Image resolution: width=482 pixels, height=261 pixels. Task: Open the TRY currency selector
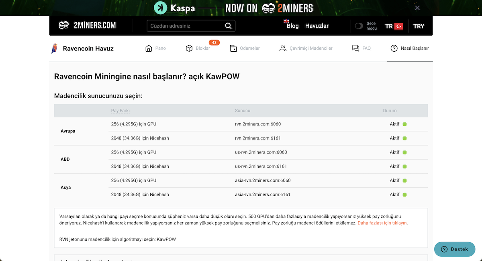tap(419, 26)
